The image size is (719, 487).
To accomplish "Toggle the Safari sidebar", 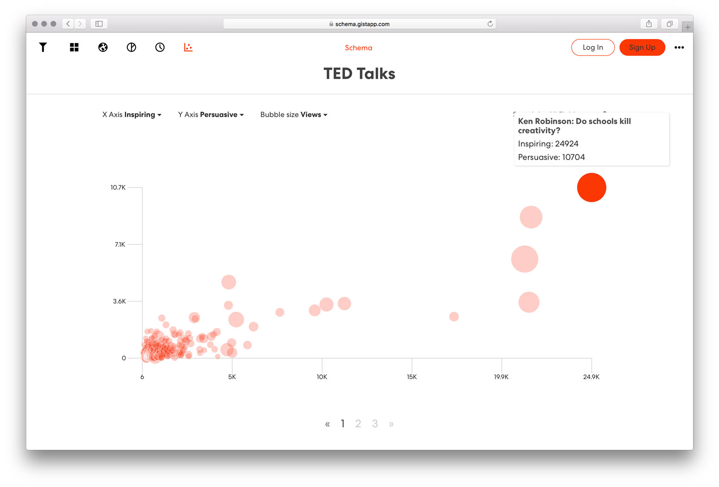I will pyautogui.click(x=99, y=24).
